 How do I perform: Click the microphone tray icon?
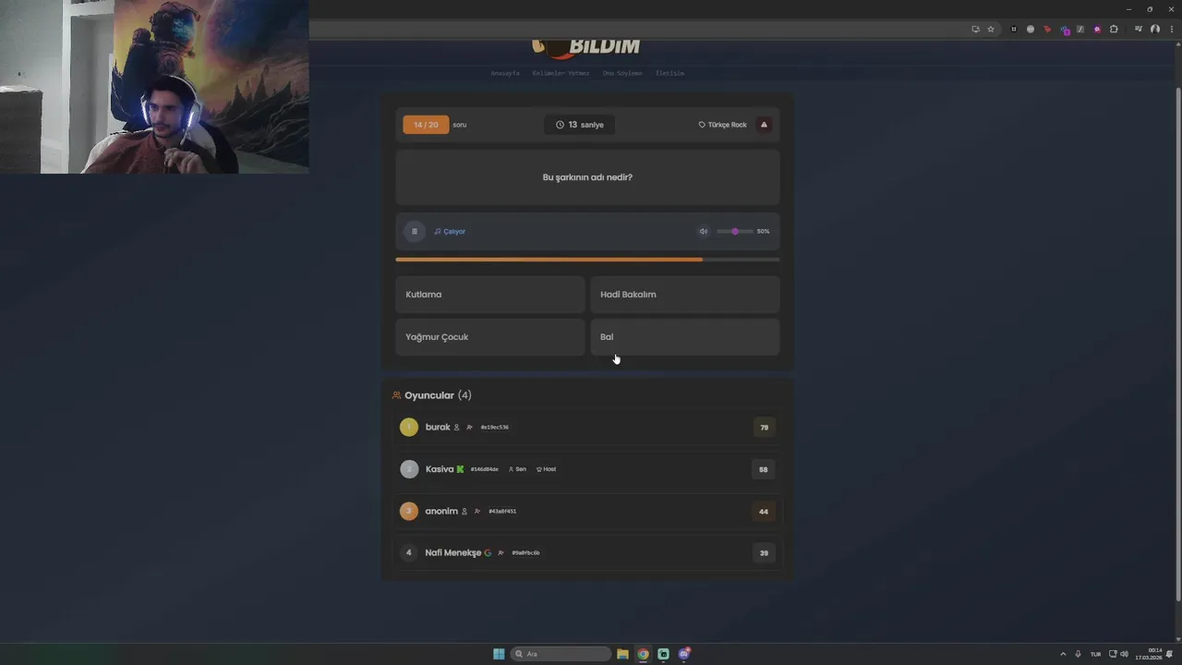pyautogui.click(x=1078, y=654)
